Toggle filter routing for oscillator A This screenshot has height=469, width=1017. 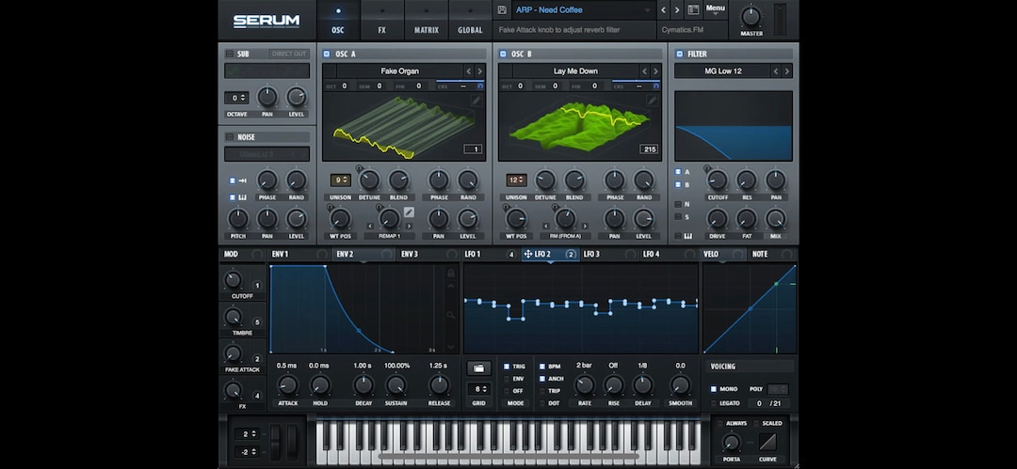point(678,172)
